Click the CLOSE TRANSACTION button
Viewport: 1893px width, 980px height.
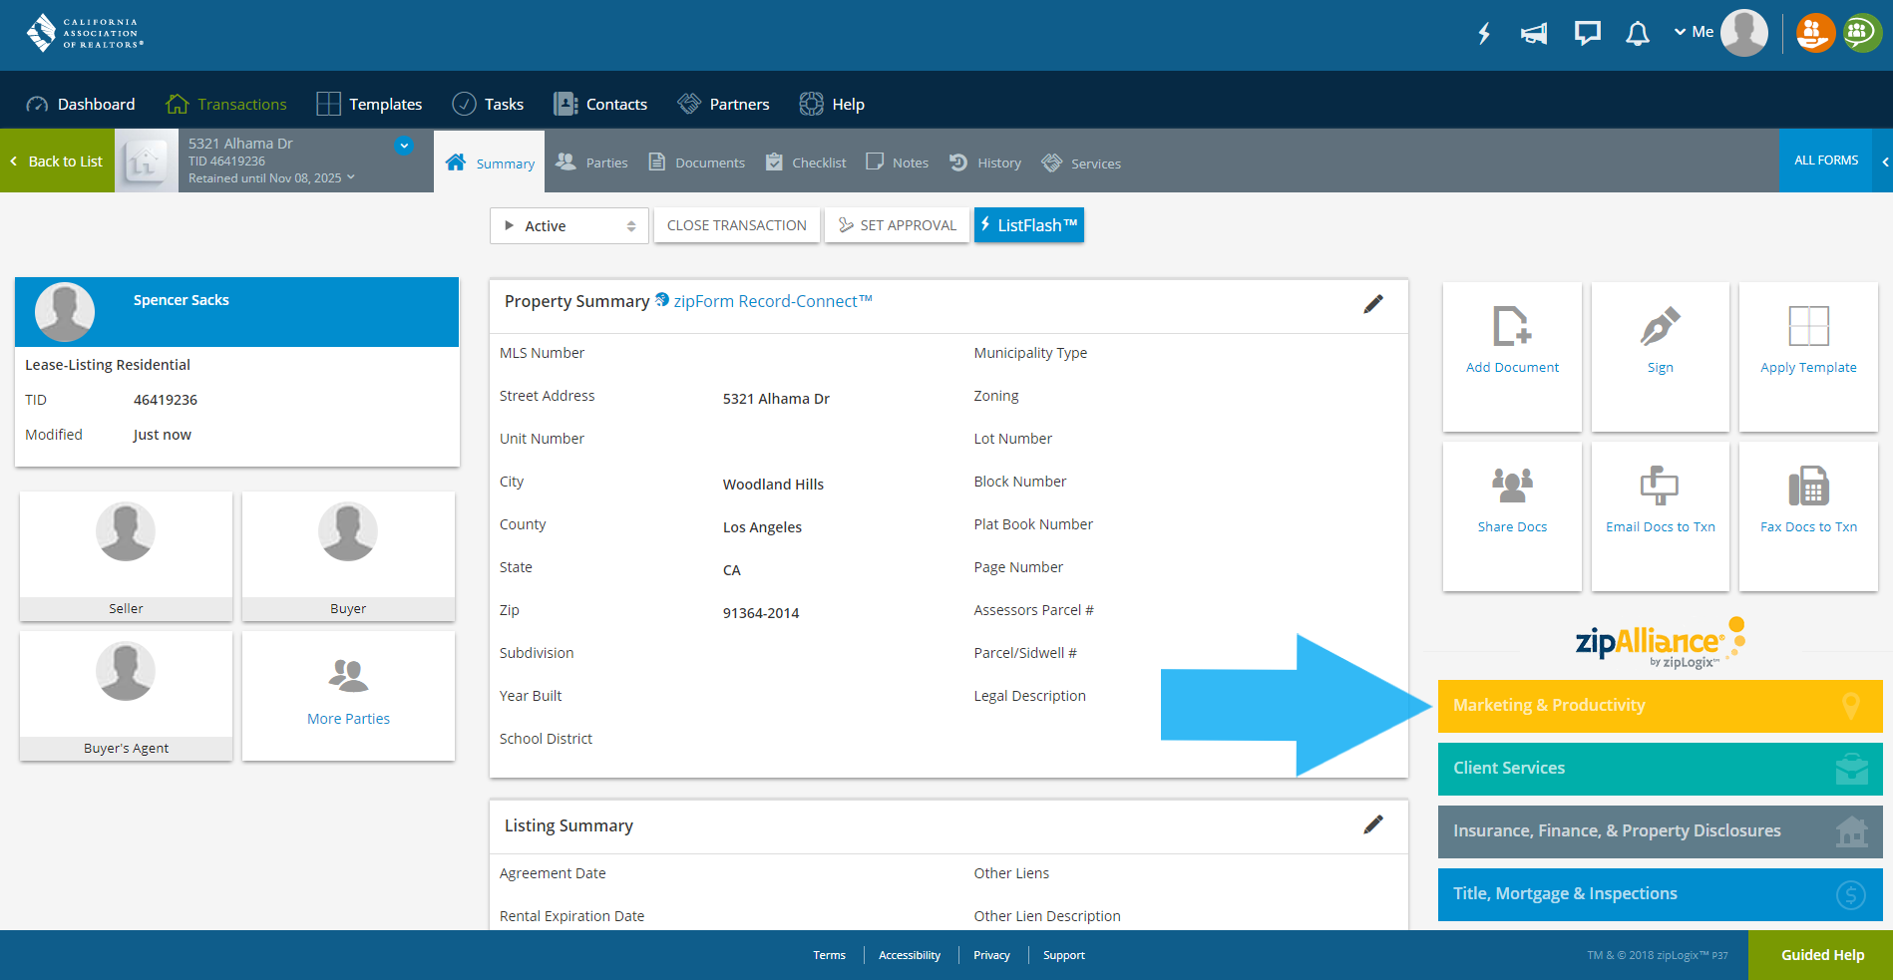pos(736,225)
